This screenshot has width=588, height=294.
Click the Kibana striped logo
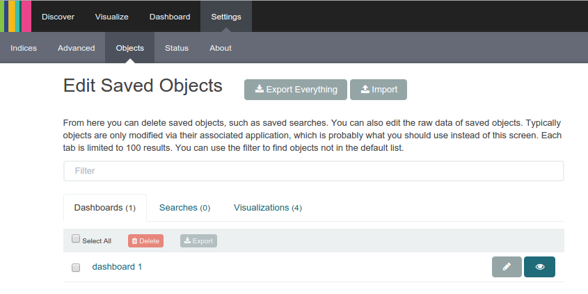(16, 16)
